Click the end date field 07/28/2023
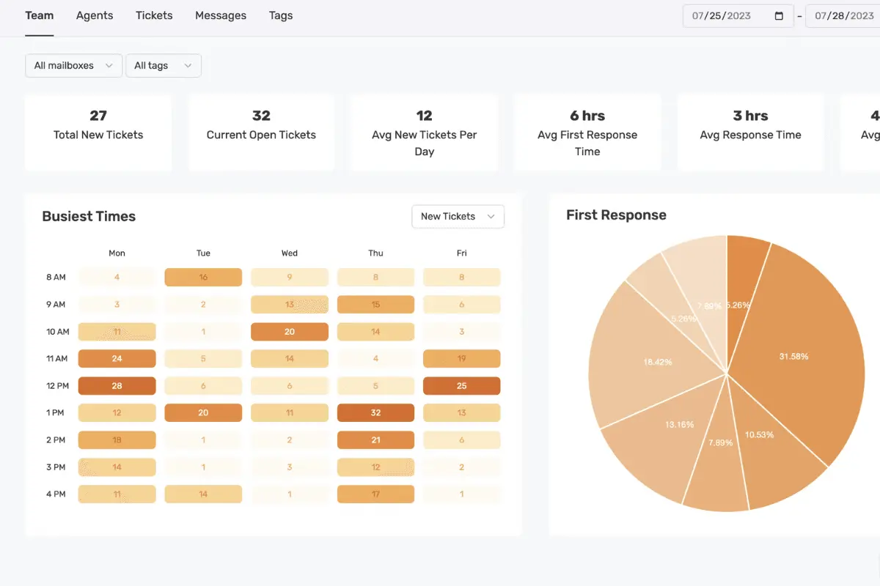Image resolution: width=880 pixels, height=586 pixels. (843, 16)
